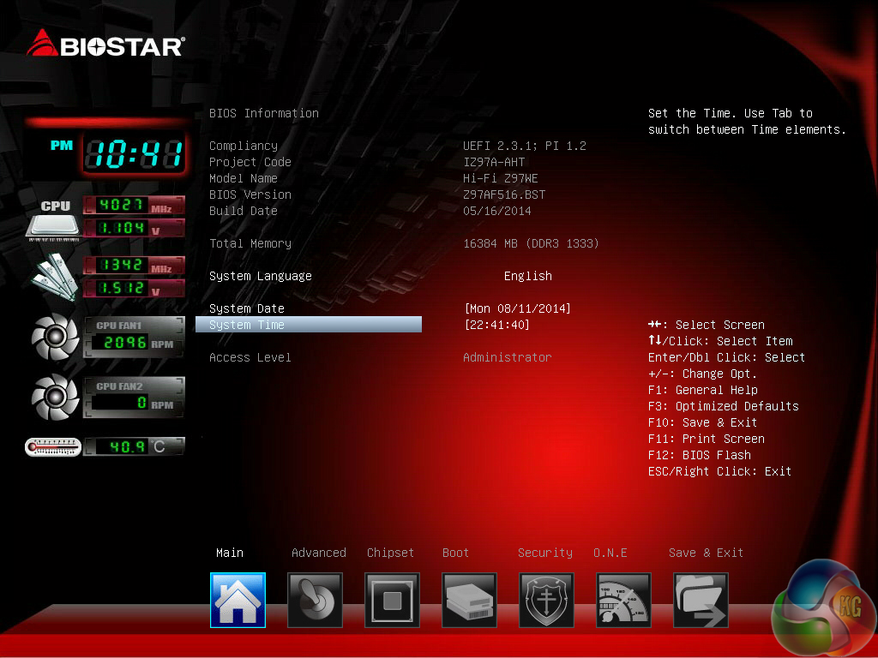Switch to the Security tab label
878x658 pixels.
click(544, 553)
